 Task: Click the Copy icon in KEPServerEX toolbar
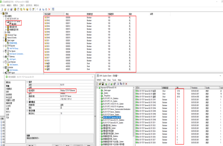43,9
